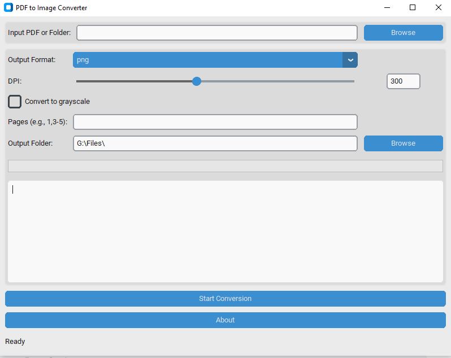Click the DPI label

15,81
